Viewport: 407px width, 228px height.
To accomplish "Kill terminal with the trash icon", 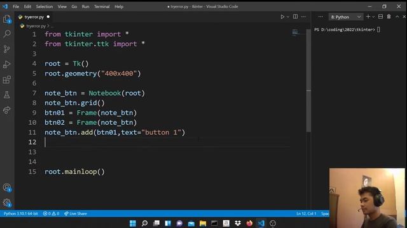I will tap(389, 16).
